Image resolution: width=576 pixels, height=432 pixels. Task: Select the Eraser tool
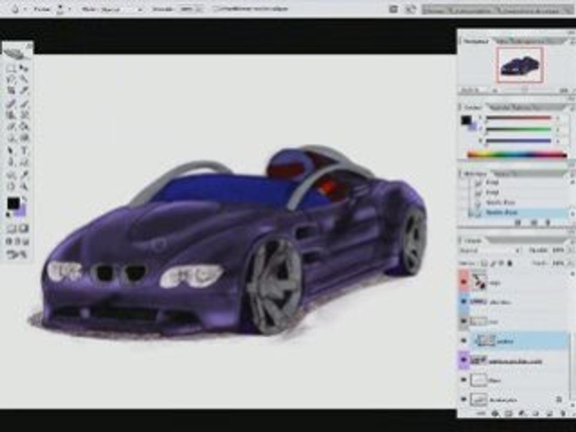coord(11,127)
